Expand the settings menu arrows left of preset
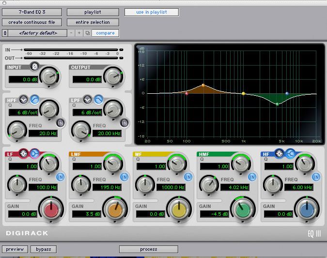This screenshot has height=258, width=327. pos(5,33)
